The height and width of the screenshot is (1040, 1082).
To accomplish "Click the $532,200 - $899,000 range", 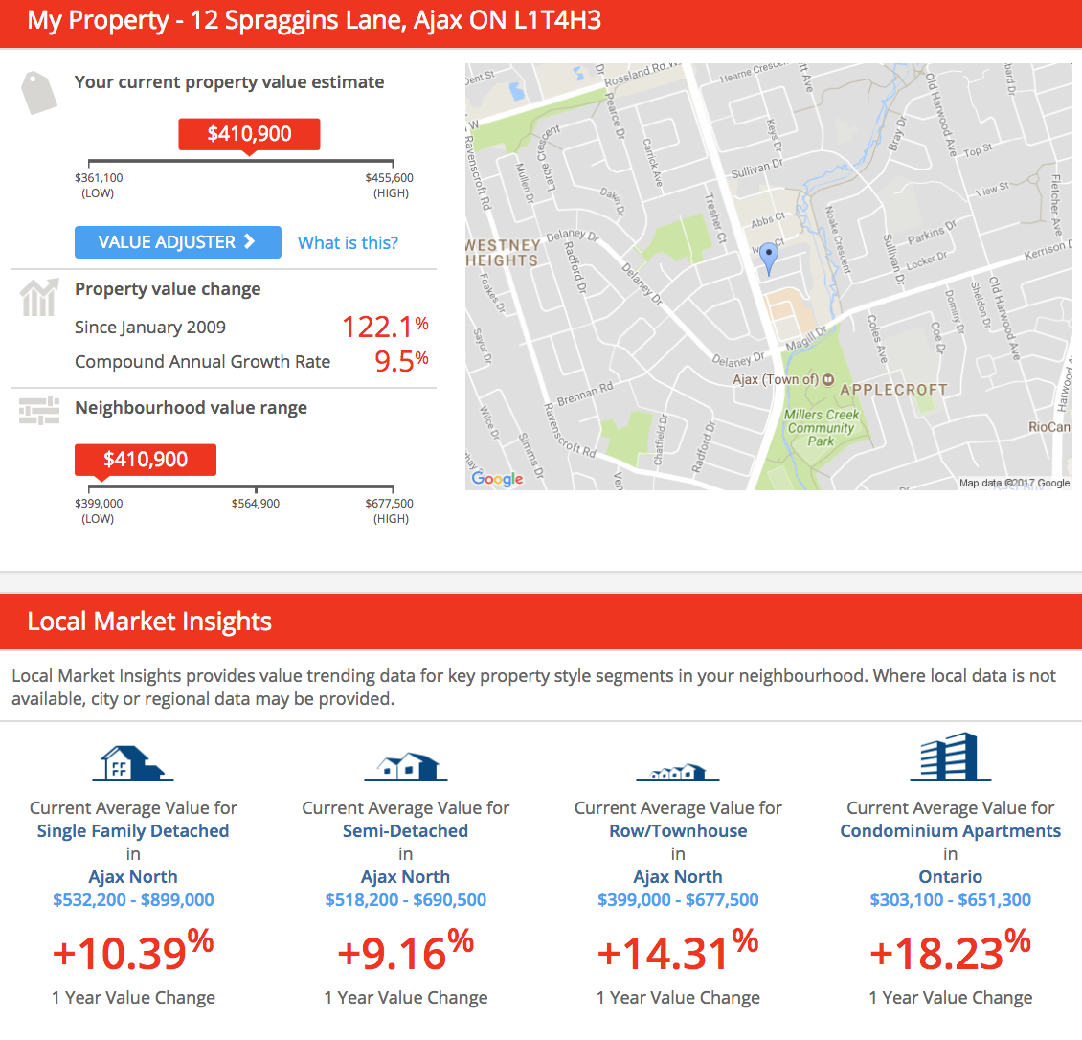I will (133, 900).
